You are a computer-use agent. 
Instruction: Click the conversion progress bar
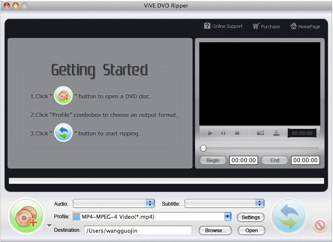pos(166,181)
